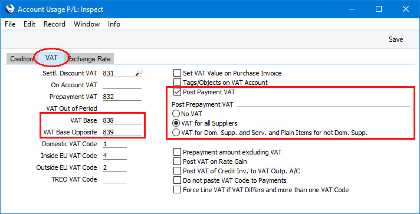Screen dimensions: 420x214
Task: Toggle Tags/Objects on VAT Account checkbox
Action: tap(177, 83)
